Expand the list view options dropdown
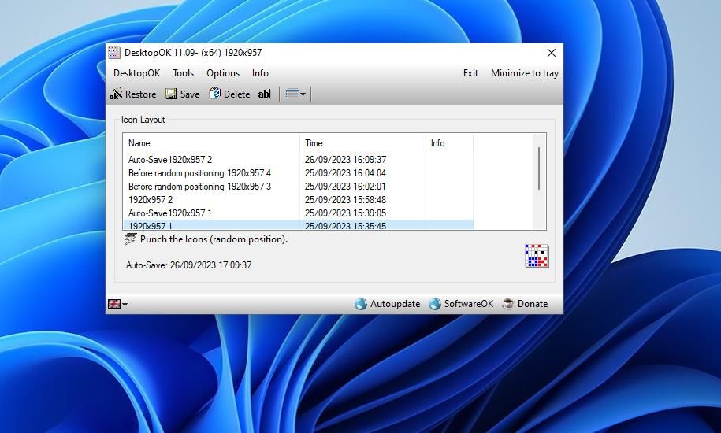The image size is (721, 433). [296, 94]
